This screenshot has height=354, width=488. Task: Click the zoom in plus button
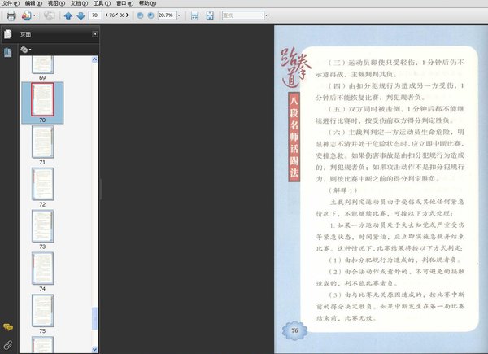pos(150,15)
